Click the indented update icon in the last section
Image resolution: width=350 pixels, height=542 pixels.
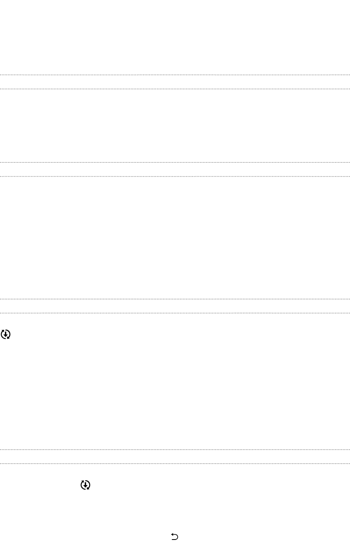(x=85, y=485)
